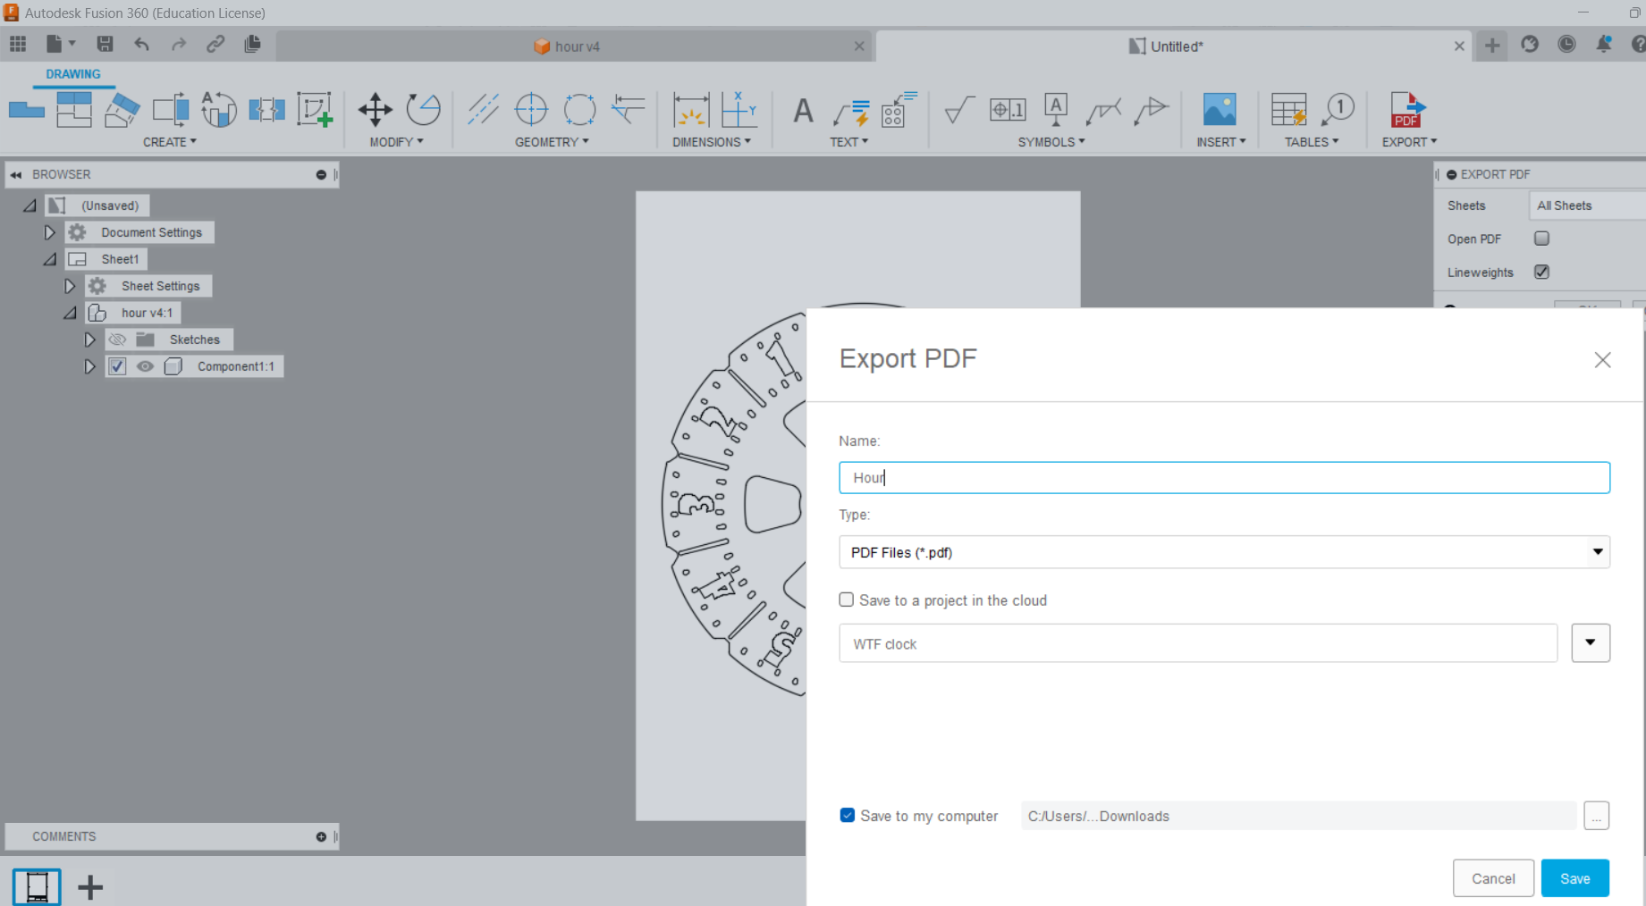Screen dimensions: 1646x906
Task: Uncheck Save to my computer
Action: pyautogui.click(x=847, y=815)
